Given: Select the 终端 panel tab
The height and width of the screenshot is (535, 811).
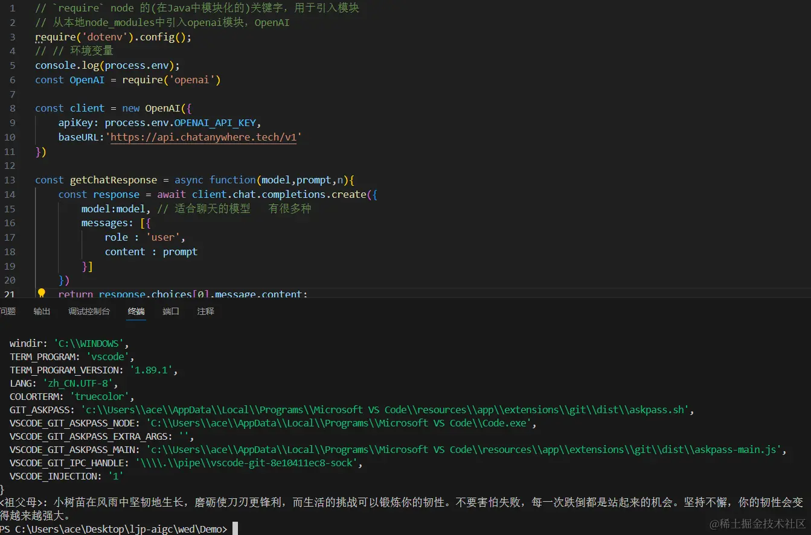Looking at the screenshot, I should point(136,311).
